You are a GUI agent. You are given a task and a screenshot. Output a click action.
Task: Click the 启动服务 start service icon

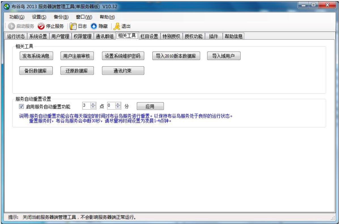click(11, 26)
